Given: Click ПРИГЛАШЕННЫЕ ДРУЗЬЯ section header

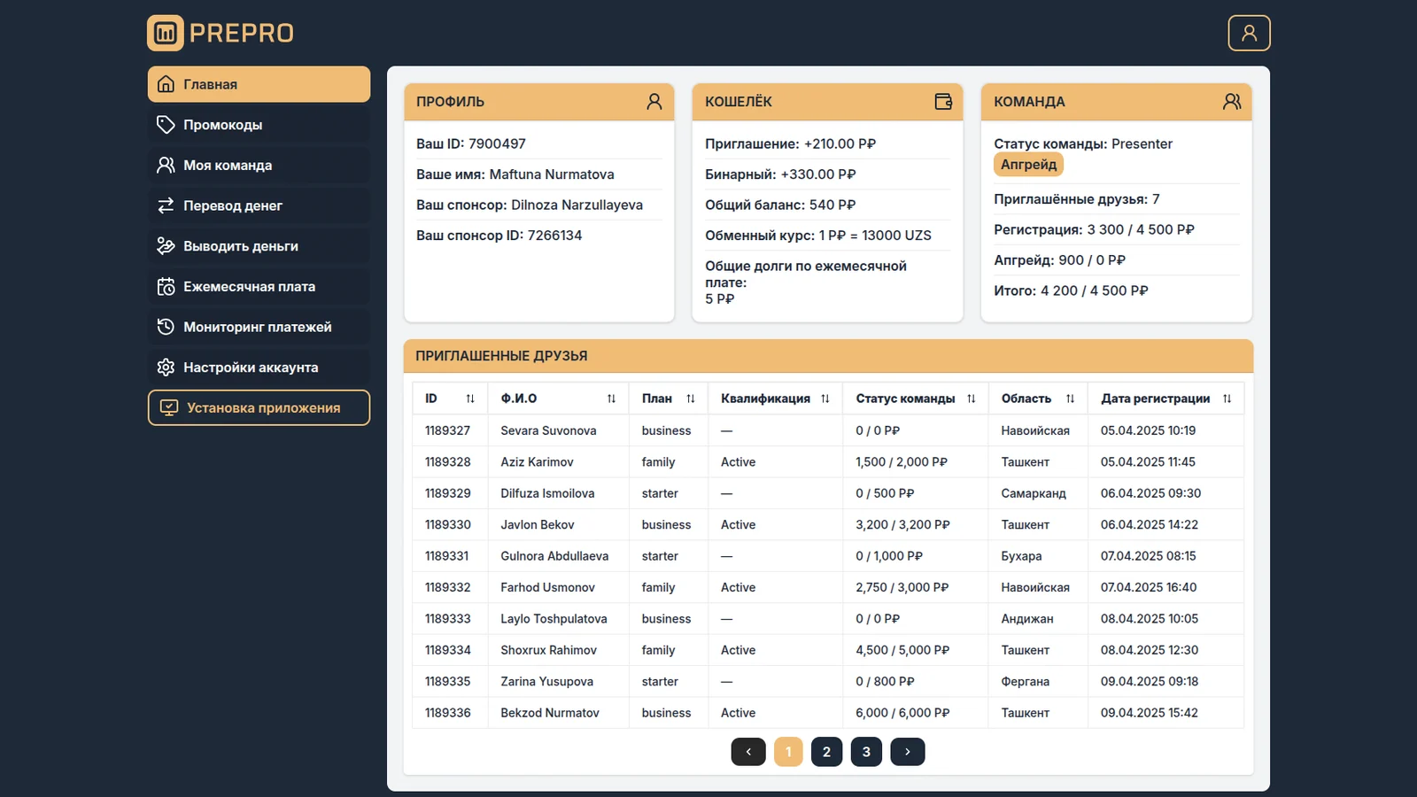Looking at the screenshot, I should (828, 356).
